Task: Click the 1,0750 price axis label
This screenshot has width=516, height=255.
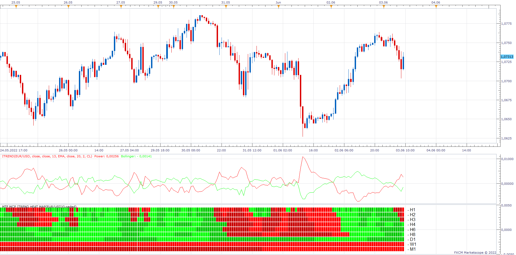Action: click(506, 43)
